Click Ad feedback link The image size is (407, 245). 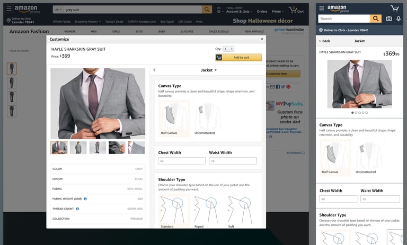(x=295, y=153)
